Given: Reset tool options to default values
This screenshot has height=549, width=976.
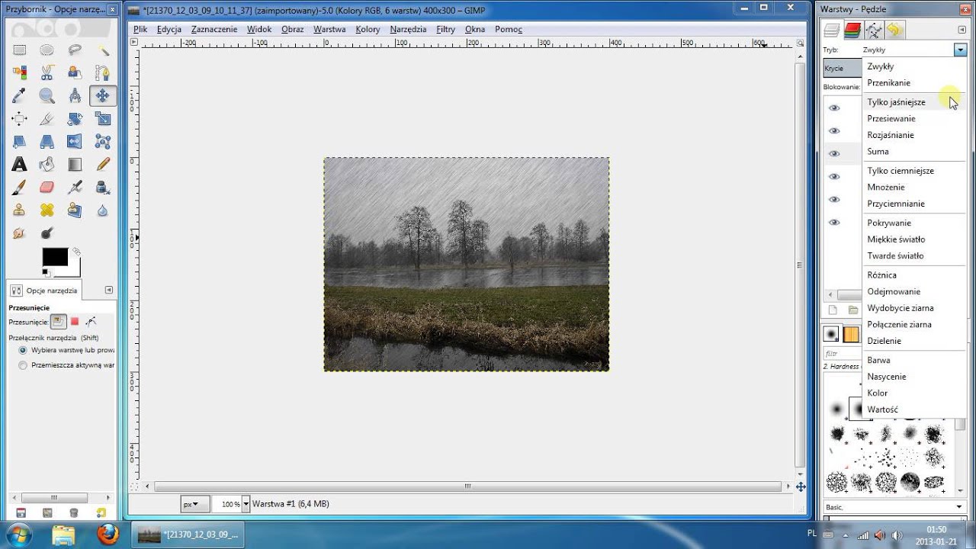Looking at the screenshot, I should (100, 512).
